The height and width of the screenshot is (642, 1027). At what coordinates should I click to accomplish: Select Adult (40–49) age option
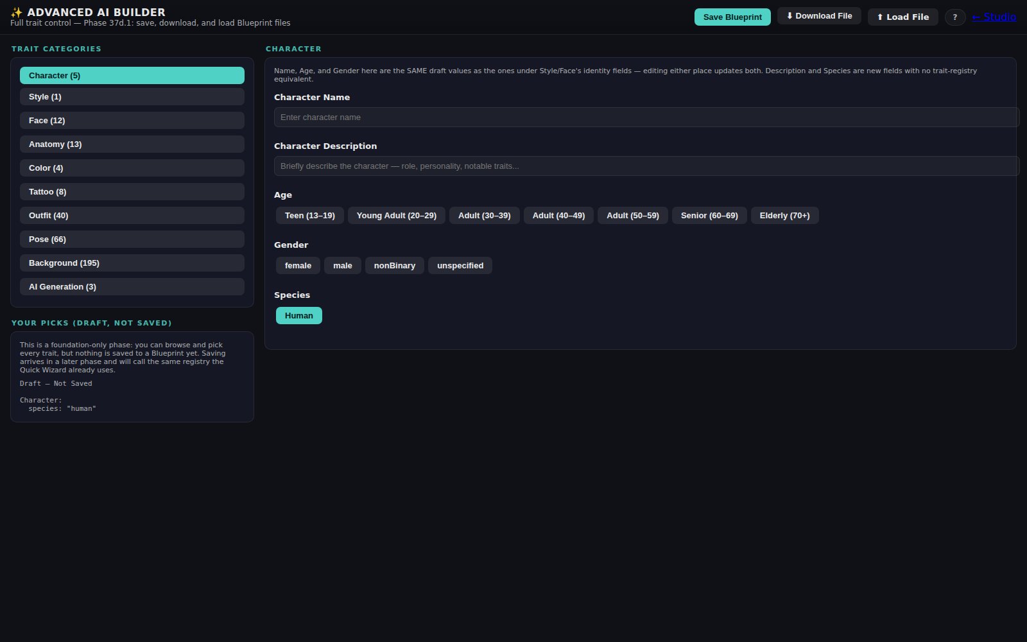pos(558,216)
